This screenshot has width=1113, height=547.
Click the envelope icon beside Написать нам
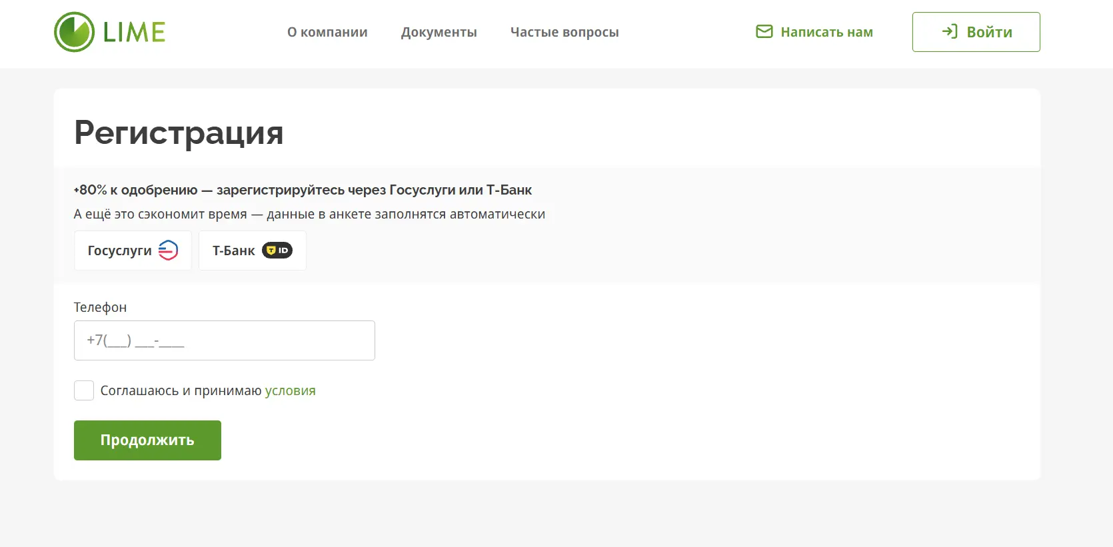764,32
